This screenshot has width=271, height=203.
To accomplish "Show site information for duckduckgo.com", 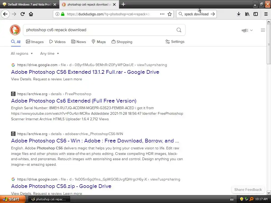I will [x=57, y=14].
